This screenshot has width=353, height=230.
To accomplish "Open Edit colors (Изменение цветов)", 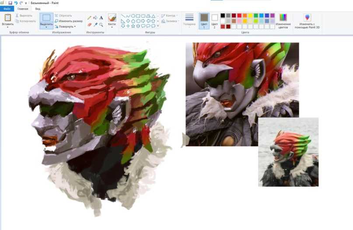I will [x=283, y=21].
